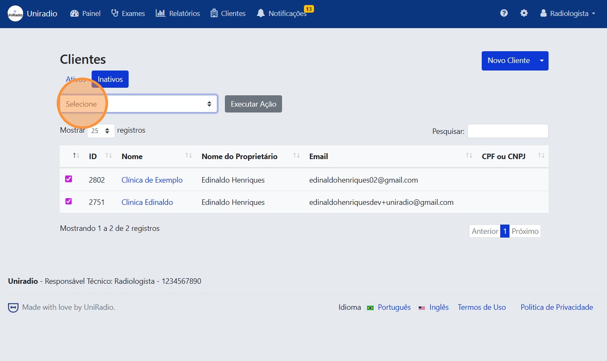Screen dimensions: 607x361
Task: Open the Selecione action dropdown
Action: click(139, 104)
